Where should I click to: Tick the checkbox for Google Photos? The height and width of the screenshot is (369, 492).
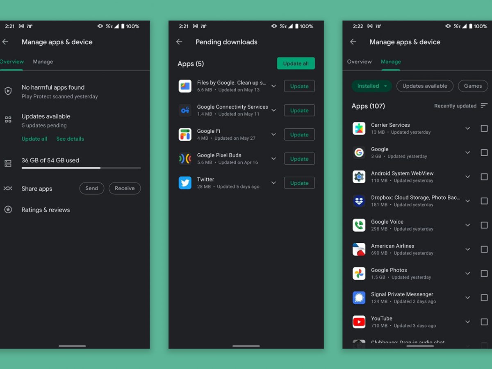(484, 273)
